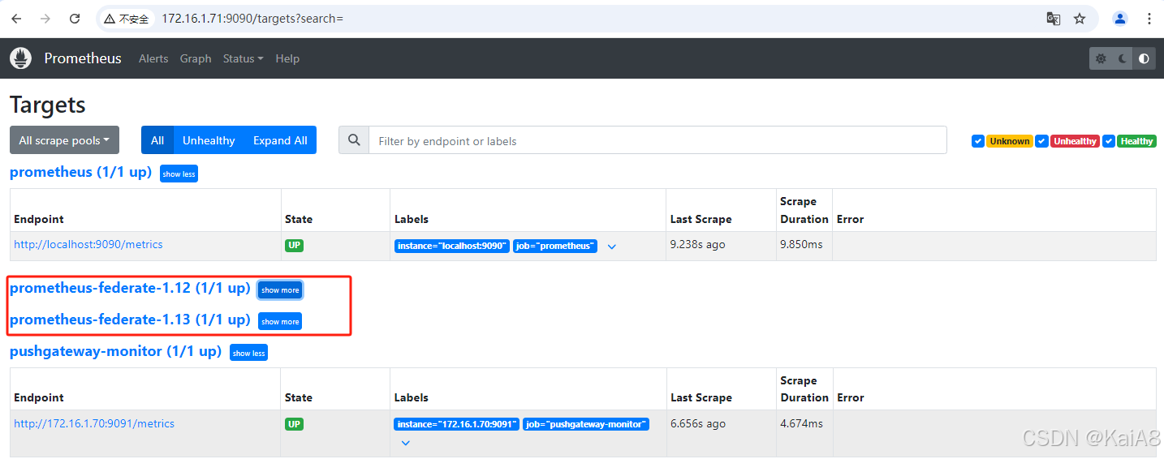Open http://172.16.1.70:9091/metrics endpoint link
Image resolution: width=1164 pixels, height=459 pixels.
coord(94,423)
